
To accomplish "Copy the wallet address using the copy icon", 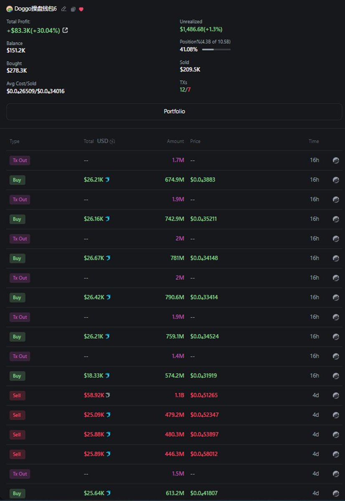I will [73, 9].
